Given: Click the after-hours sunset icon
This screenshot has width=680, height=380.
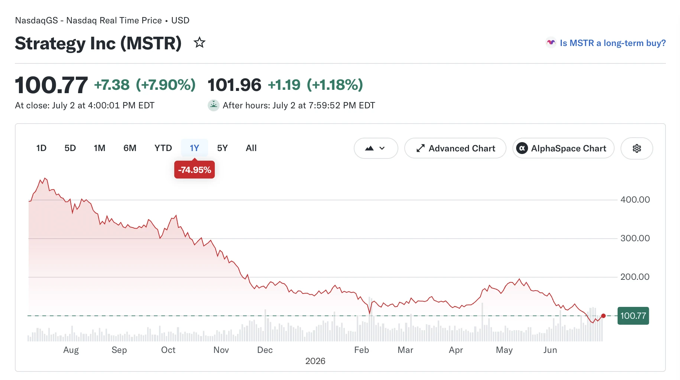Looking at the screenshot, I should (x=213, y=105).
